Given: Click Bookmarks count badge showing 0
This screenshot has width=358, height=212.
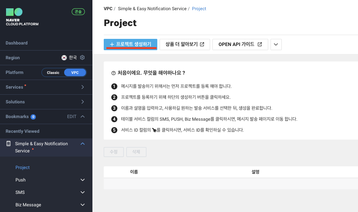Looking at the screenshot, I should (33, 117).
